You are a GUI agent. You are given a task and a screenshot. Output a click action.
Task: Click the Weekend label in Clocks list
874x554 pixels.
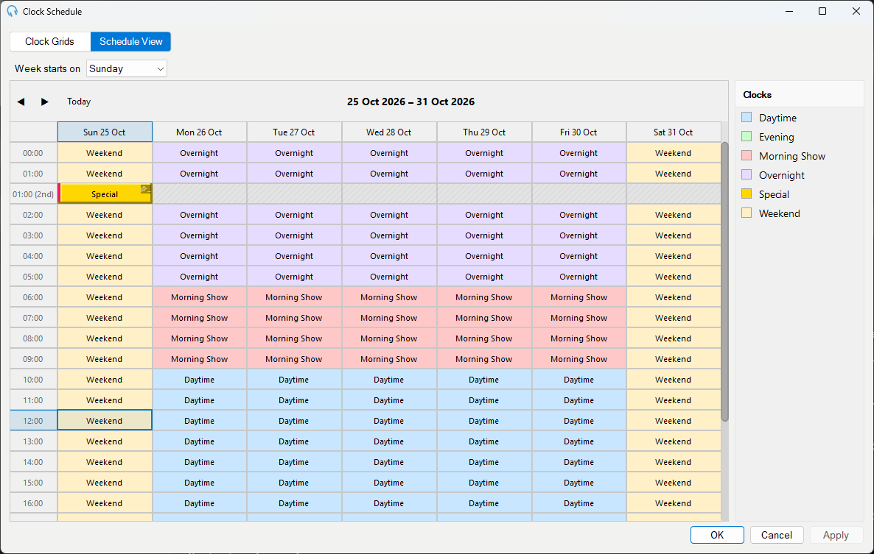point(779,213)
